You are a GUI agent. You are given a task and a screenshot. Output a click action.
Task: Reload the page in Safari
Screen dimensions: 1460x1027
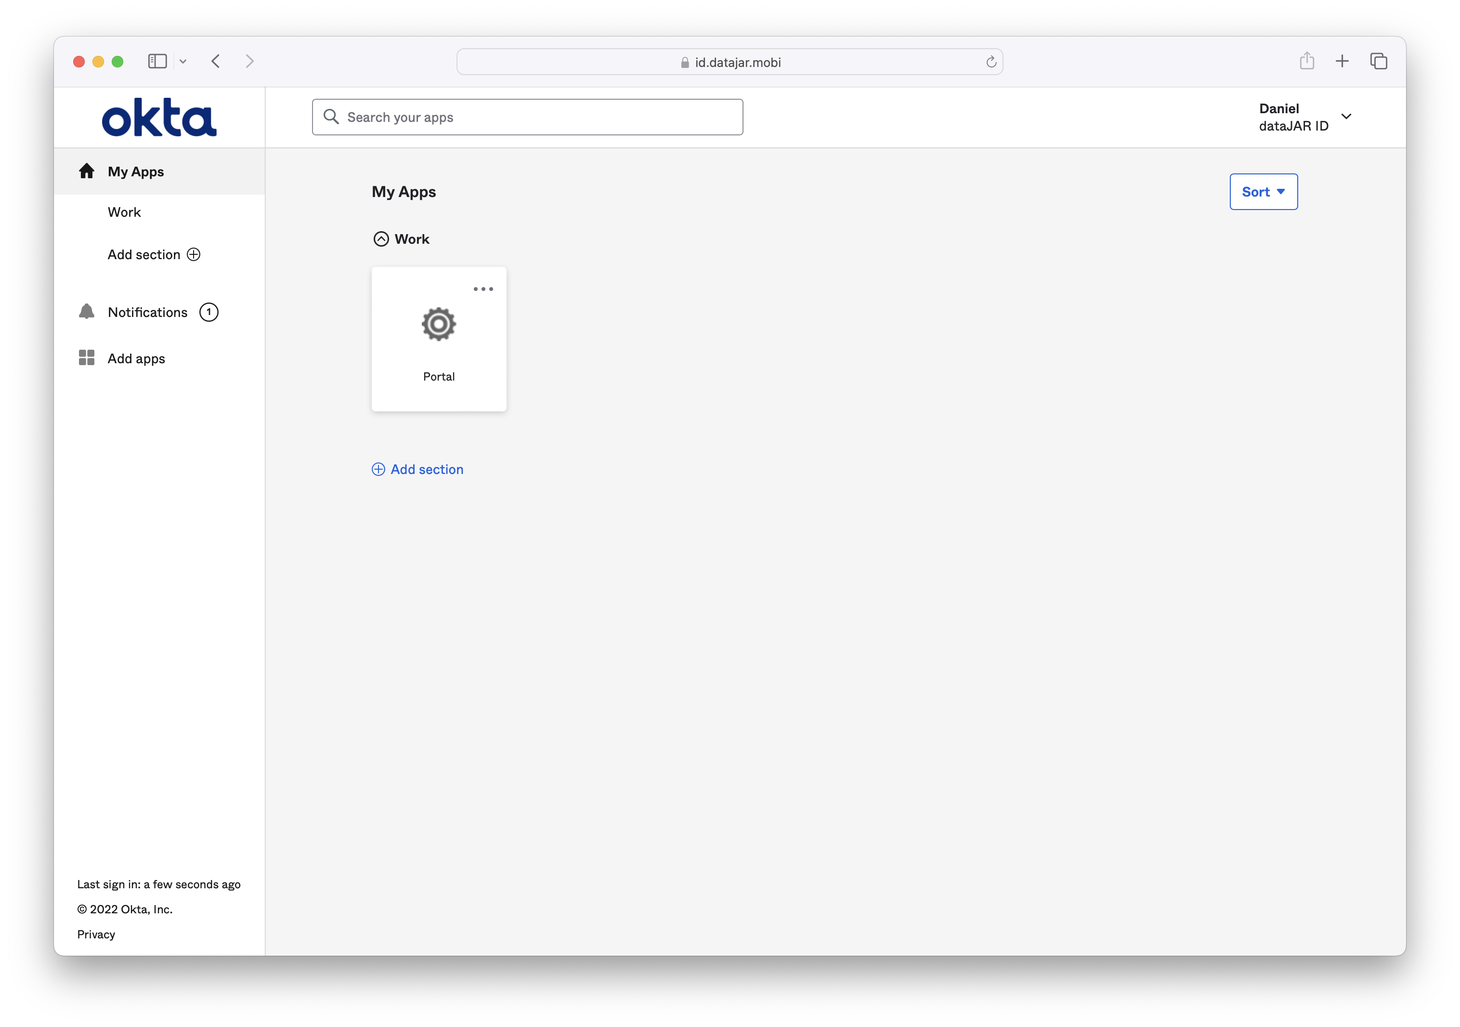click(x=991, y=62)
